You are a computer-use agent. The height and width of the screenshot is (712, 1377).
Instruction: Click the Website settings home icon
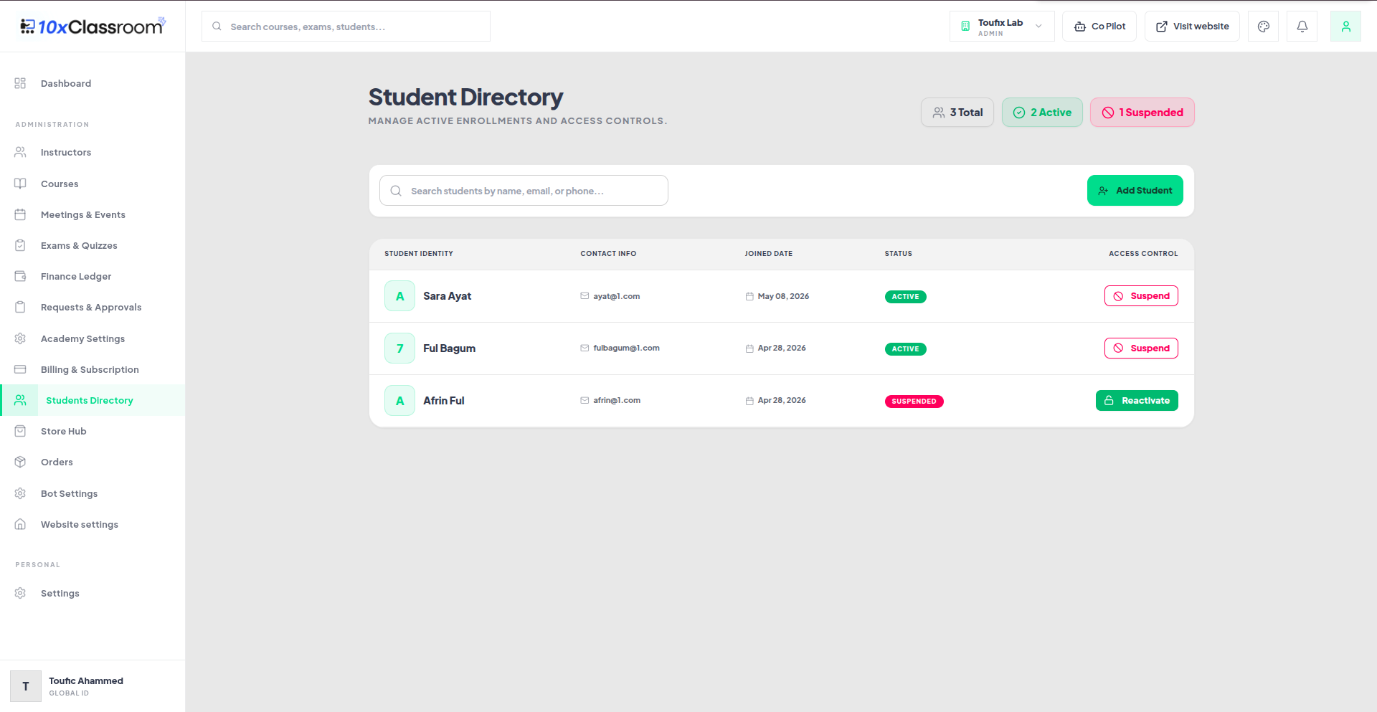20,524
